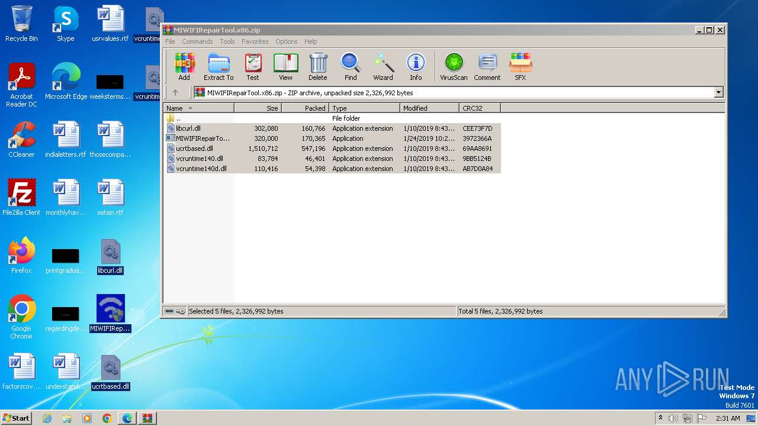The width and height of the screenshot is (758, 426).
Task: Sort by the Type column header
Action: [365, 108]
